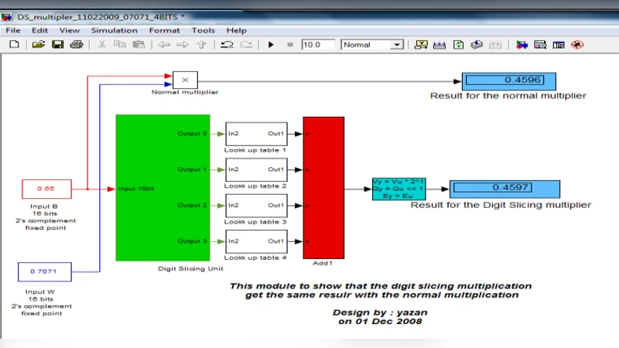Select the red Add1 block
The image size is (619, 348).
(323, 187)
